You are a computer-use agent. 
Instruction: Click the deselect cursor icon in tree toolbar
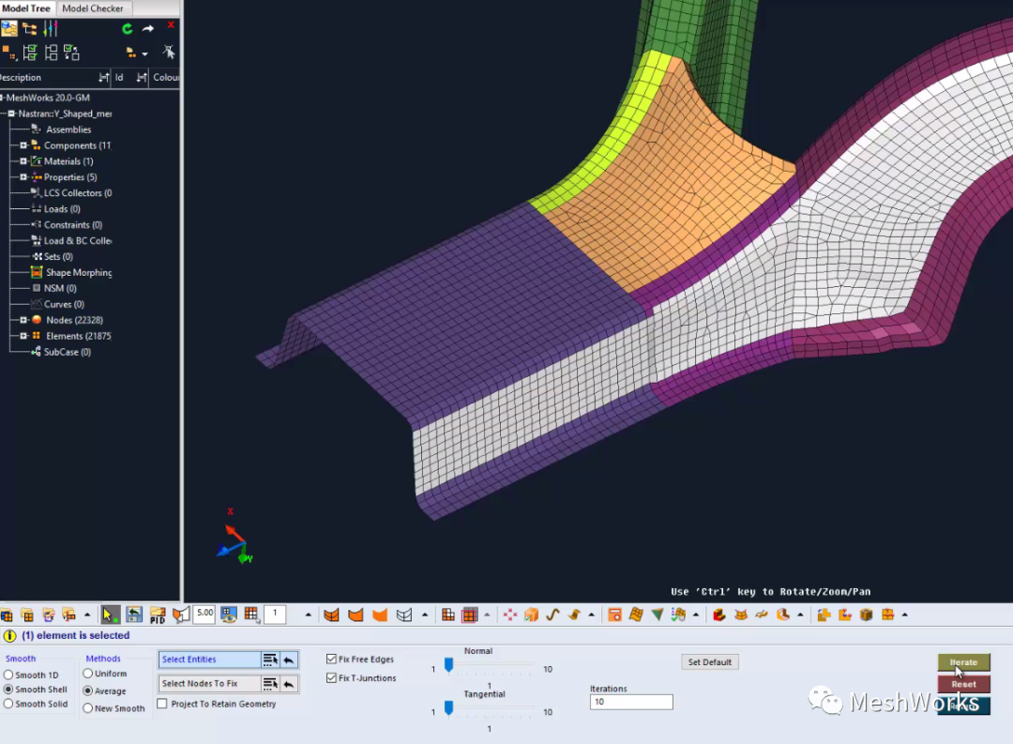169,52
